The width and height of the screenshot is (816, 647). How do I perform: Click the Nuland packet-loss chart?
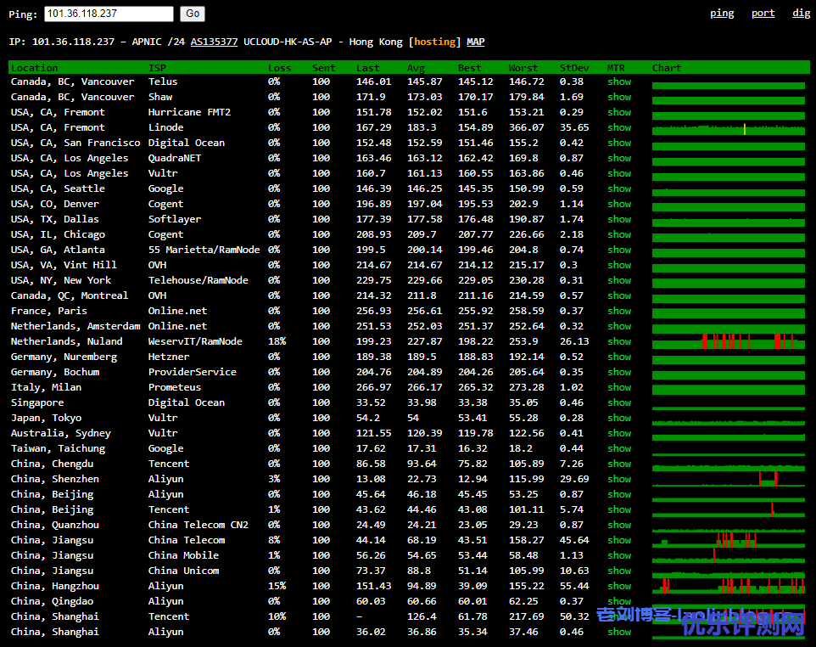tap(729, 341)
